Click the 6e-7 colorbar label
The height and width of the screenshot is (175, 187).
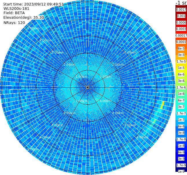(x=181, y=100)
